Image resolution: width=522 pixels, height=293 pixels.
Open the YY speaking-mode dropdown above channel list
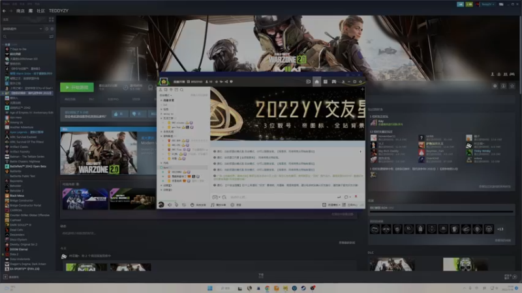[166, 95]
